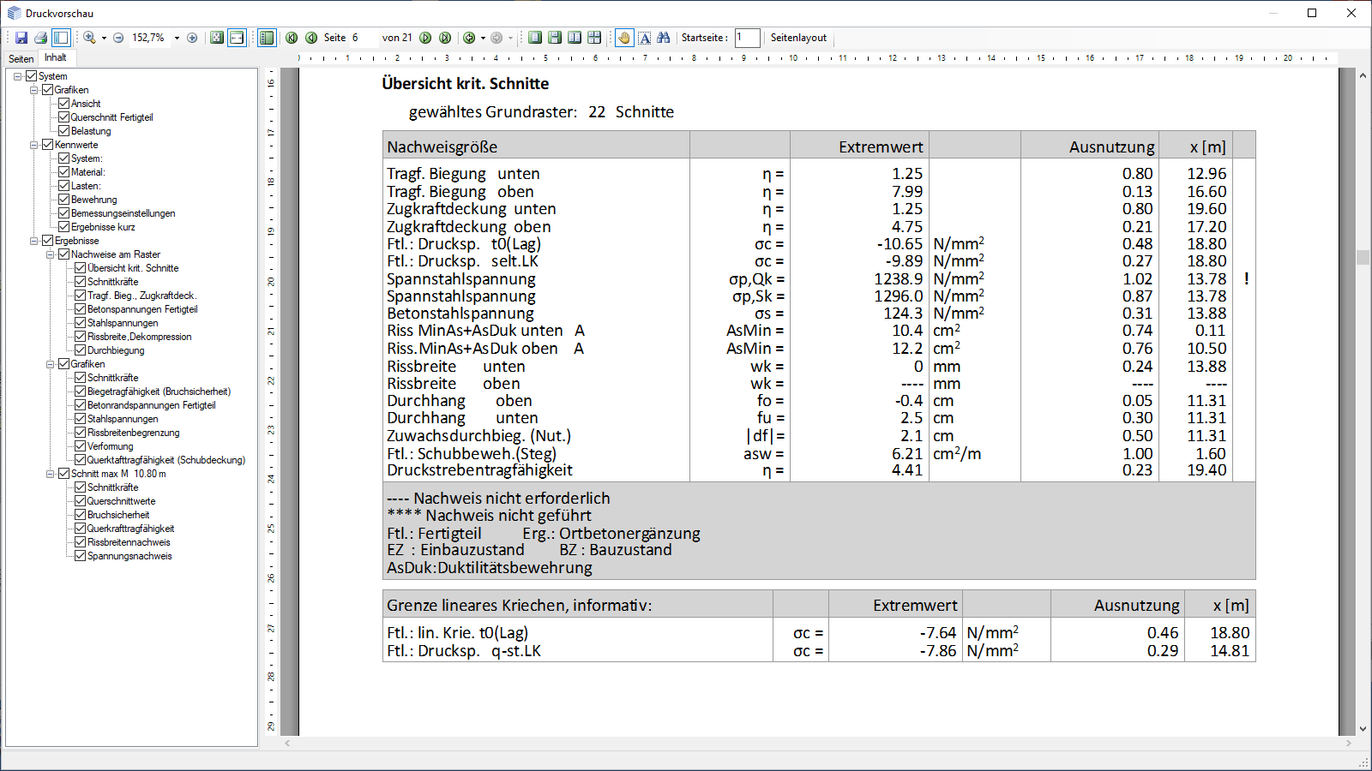Click the fit page width icon
The height and width of the screenshot is (771, 1372).
point(237,38)
